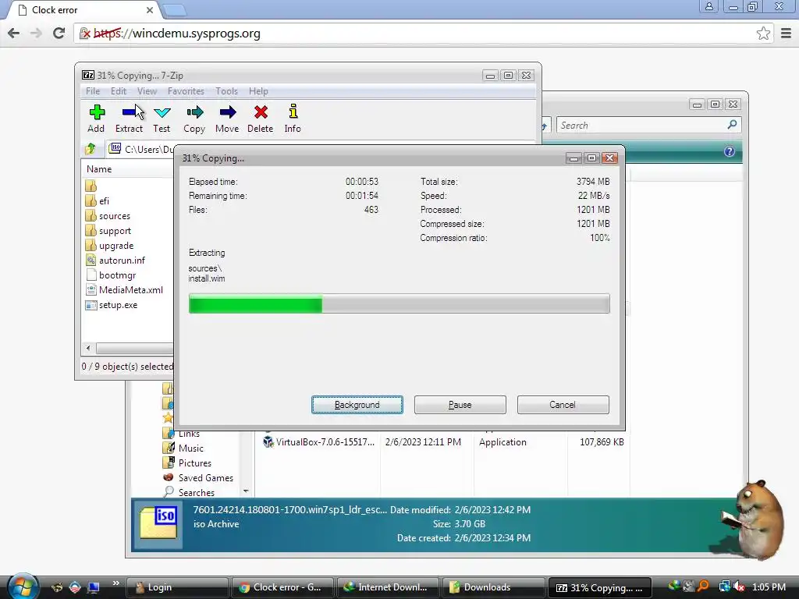Click the Copy toolbar icon in 7-Zip
799x599 pixels.
(194, 119)
